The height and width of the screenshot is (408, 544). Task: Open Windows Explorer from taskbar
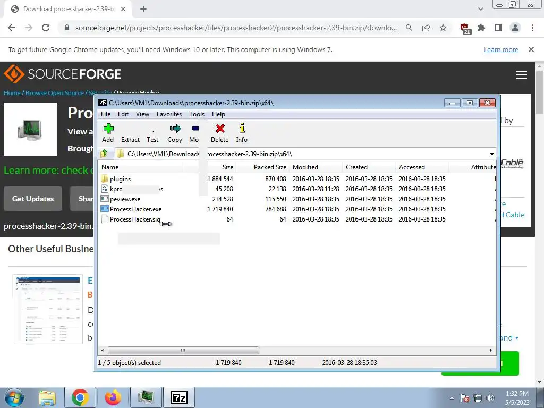click(47, 397)
